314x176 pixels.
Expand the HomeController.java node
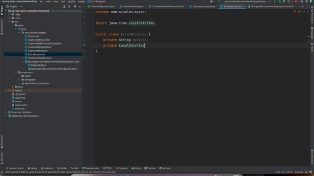click(23, 58)
